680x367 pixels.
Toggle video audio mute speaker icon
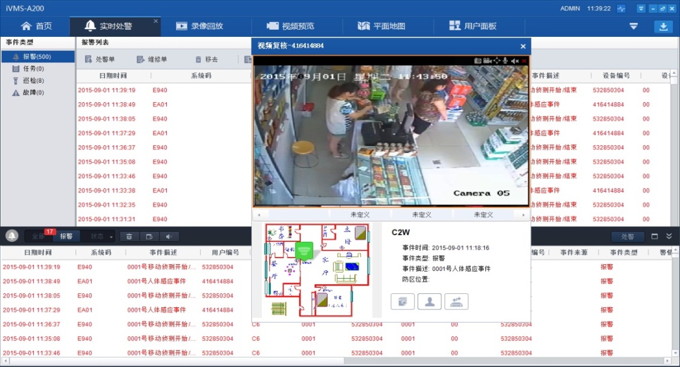point(514,60)
